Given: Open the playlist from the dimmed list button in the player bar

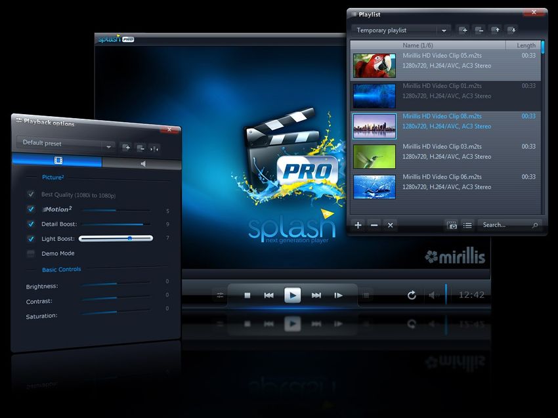Looking at the screenshot, I should pos(366,295).
